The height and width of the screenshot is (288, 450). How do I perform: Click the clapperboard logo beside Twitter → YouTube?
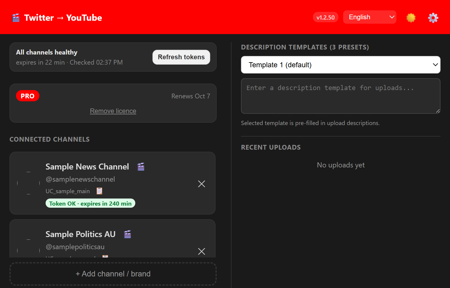(x=16, y=18)
